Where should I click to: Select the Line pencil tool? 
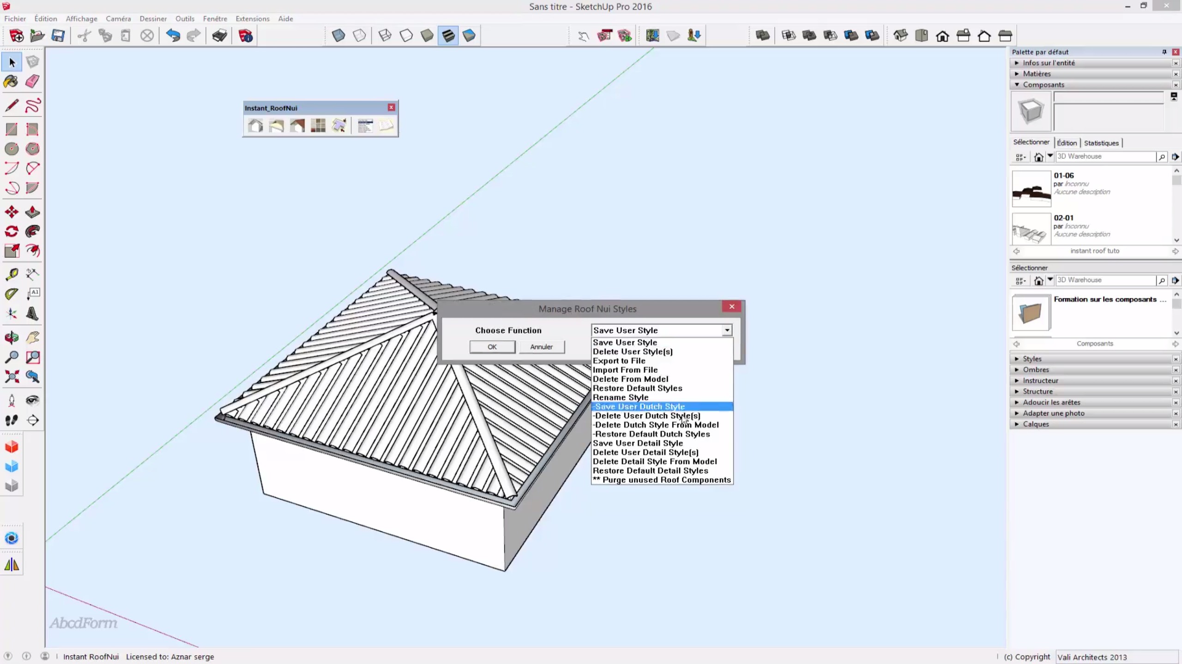coord(12,106)
